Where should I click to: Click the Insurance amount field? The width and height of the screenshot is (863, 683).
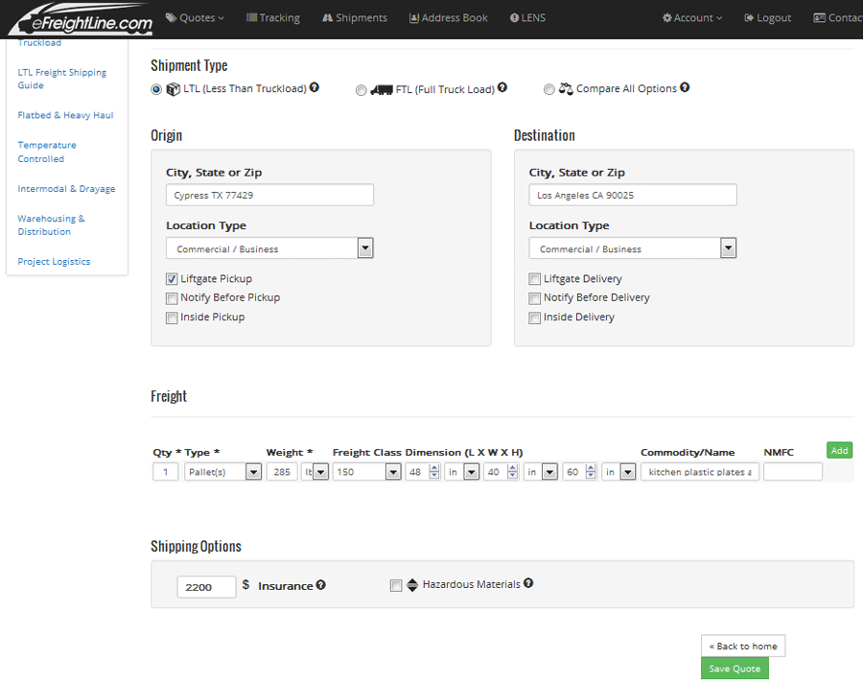206,587
